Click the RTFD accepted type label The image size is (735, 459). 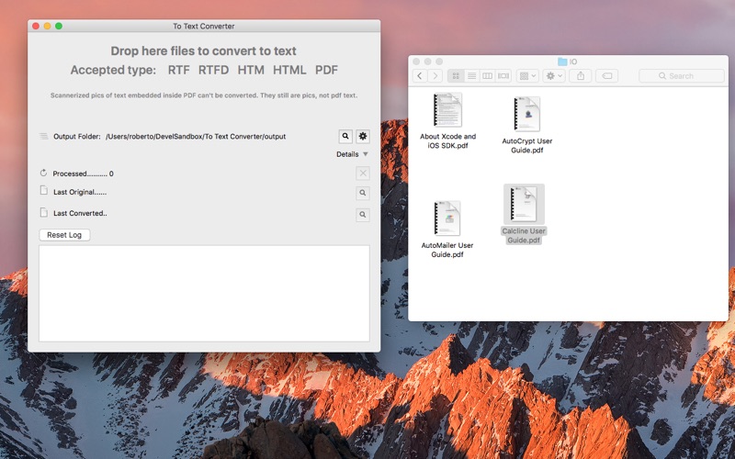(213, 70)
